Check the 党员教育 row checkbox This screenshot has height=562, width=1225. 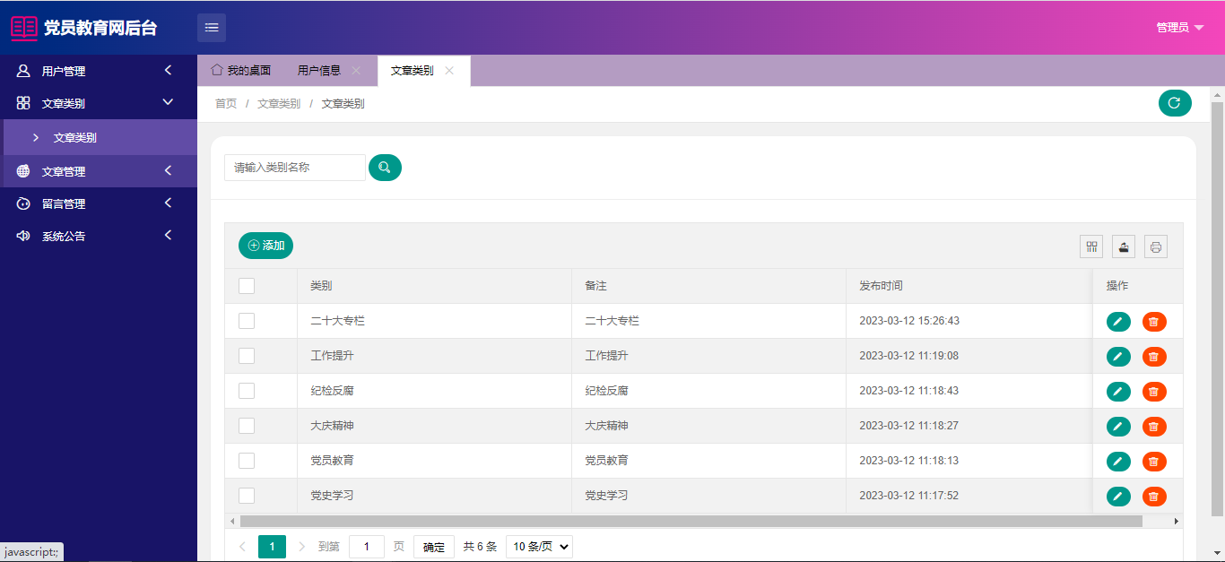coord(247,461)
